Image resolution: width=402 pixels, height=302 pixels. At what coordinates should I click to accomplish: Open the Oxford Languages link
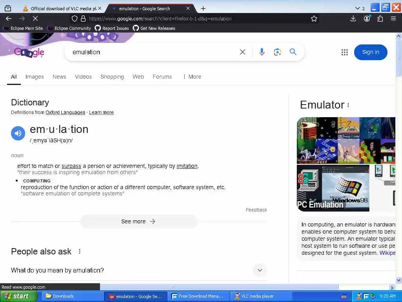(x=65, y=112)
